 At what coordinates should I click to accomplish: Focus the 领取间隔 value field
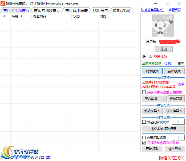click(178, 138)
